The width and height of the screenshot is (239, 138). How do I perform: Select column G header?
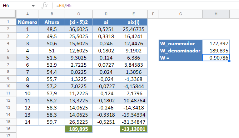pyautogui.click(x=181, y=14)
